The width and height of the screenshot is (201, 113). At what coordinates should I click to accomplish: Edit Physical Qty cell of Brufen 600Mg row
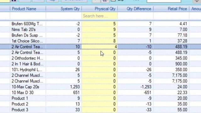[100, 24]
